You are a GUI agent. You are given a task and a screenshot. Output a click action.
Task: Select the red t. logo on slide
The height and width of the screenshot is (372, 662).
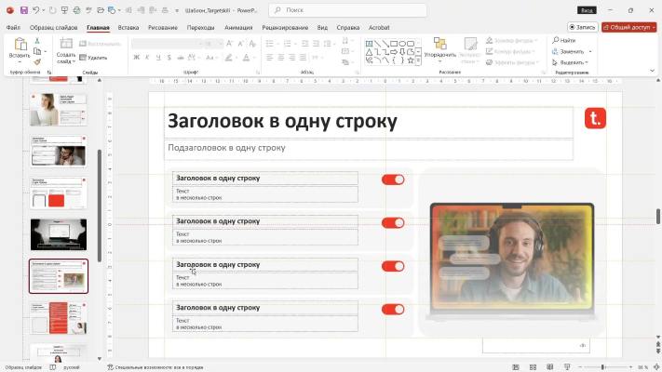595,118
